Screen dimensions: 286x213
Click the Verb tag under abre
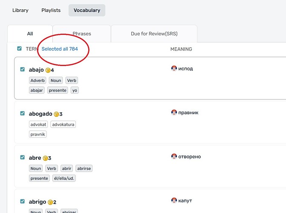click(x=52, y=168)
